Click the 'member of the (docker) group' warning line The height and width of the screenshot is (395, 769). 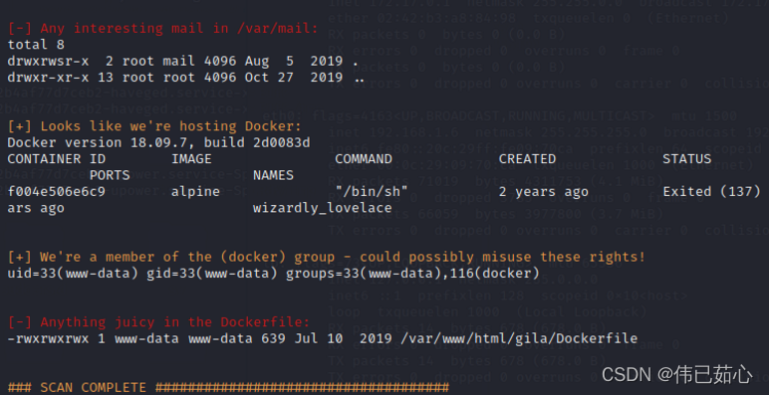tap(326, 257)
